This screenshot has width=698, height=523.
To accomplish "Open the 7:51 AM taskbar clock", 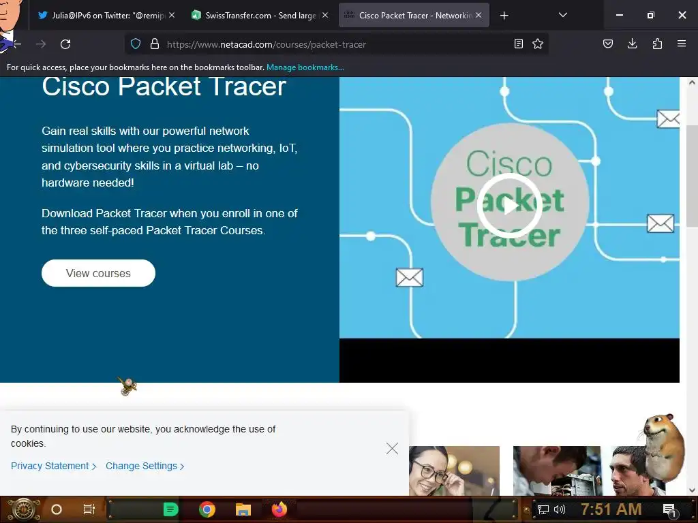I will [611, 509].
